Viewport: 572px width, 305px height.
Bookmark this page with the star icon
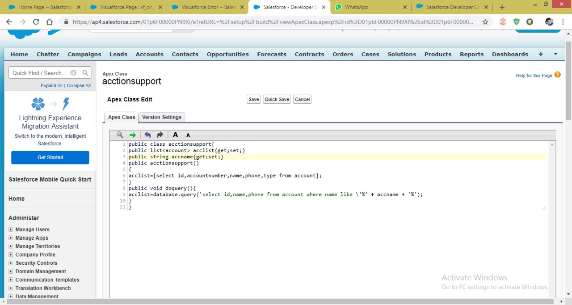click(x=485, y=22)
